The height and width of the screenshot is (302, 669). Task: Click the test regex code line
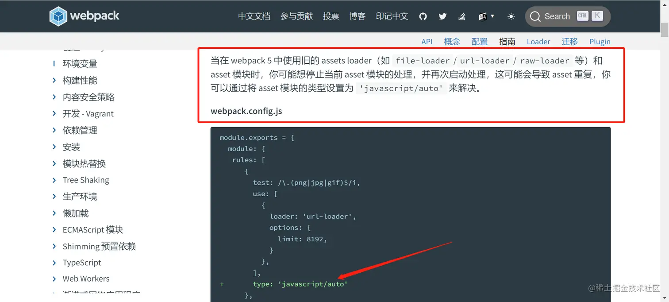tap(307, 182)
